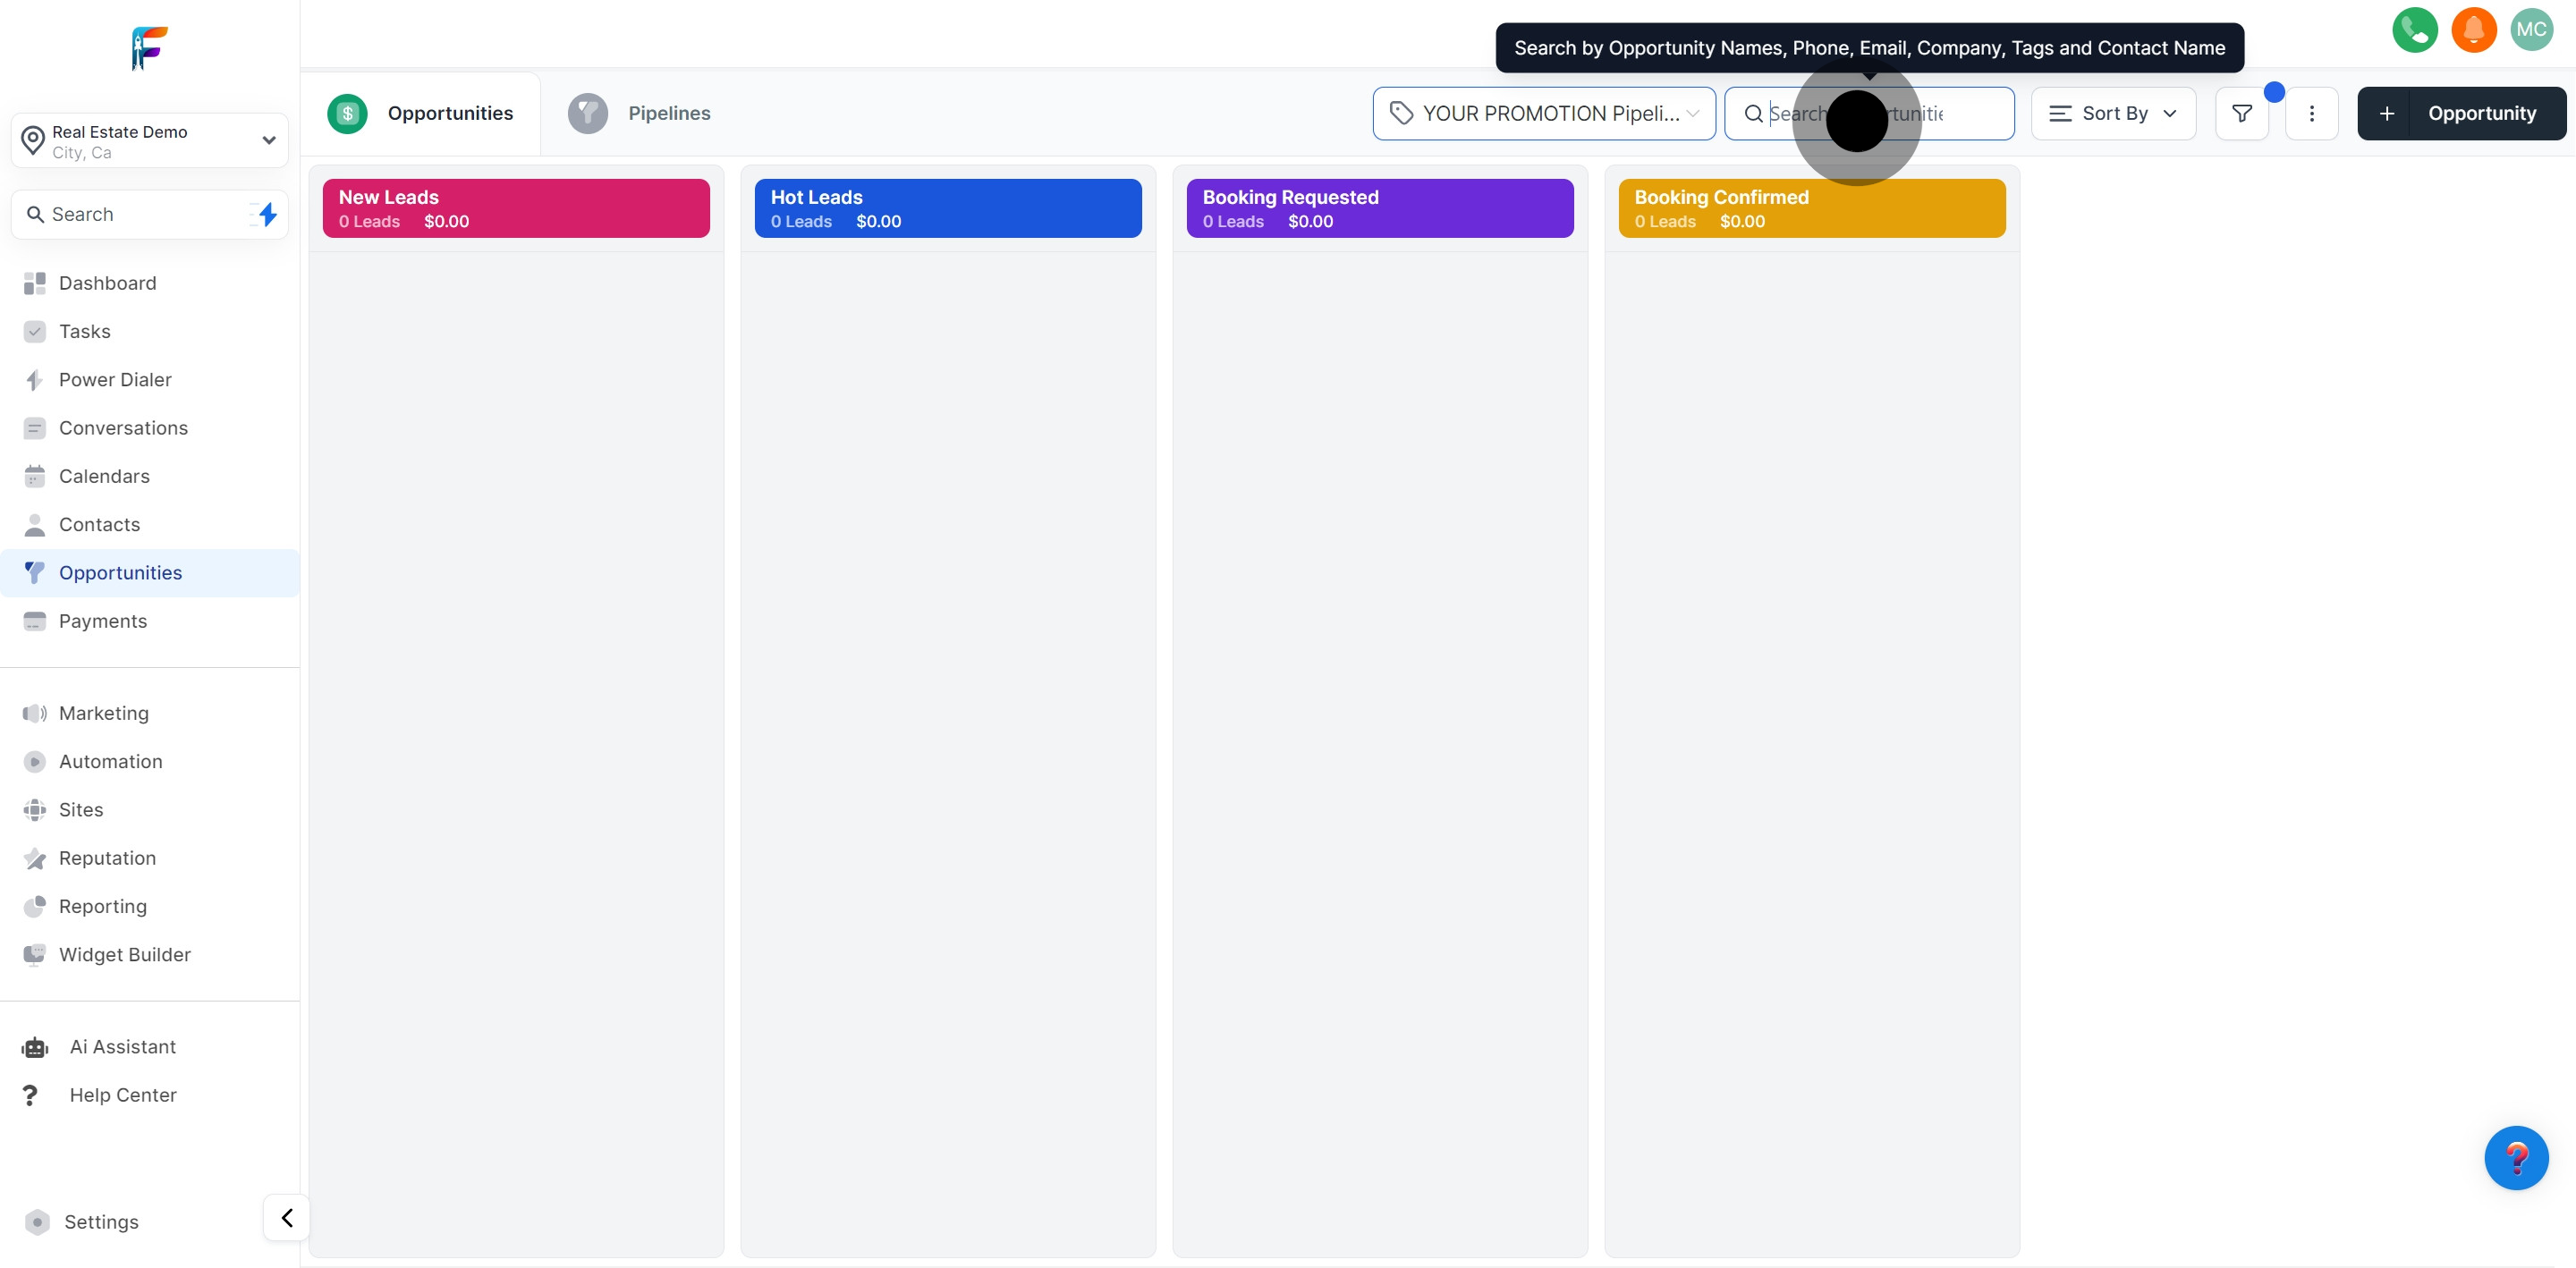2576x1268 pixels.
Task: Expand the Real Estate Demo account switcher
Action: point(150,141)
